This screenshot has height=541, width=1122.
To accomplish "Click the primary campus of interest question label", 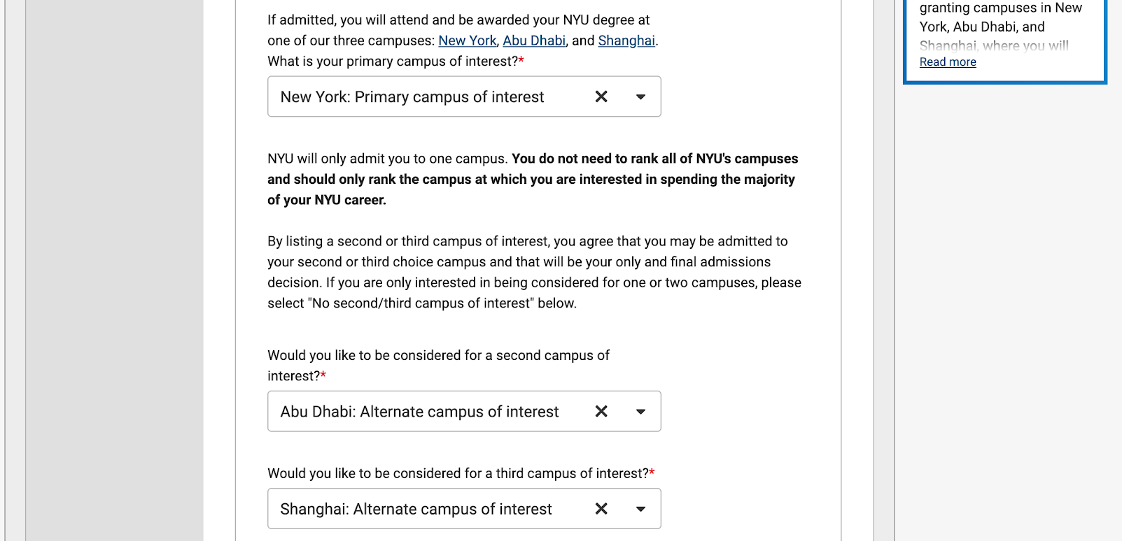I will pyautogui.click(x=392, y=62).
